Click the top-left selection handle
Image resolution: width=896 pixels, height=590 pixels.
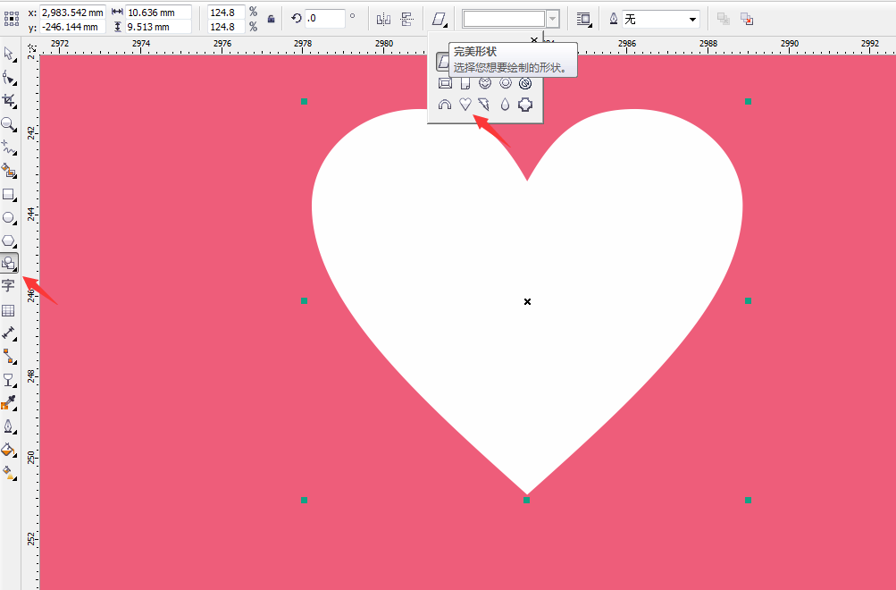(304, 102)
